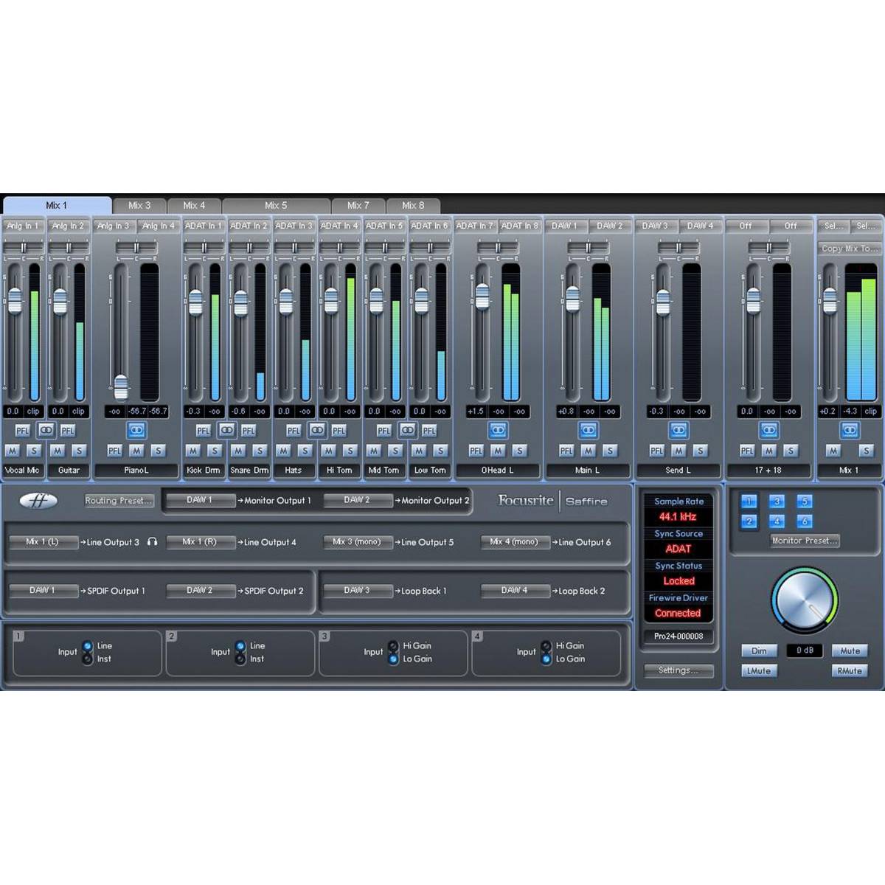This screenshot has width=885, height=885.
Task: Toggle stereo link between Mid Tom and Low Tom
Action: [407, 429]
